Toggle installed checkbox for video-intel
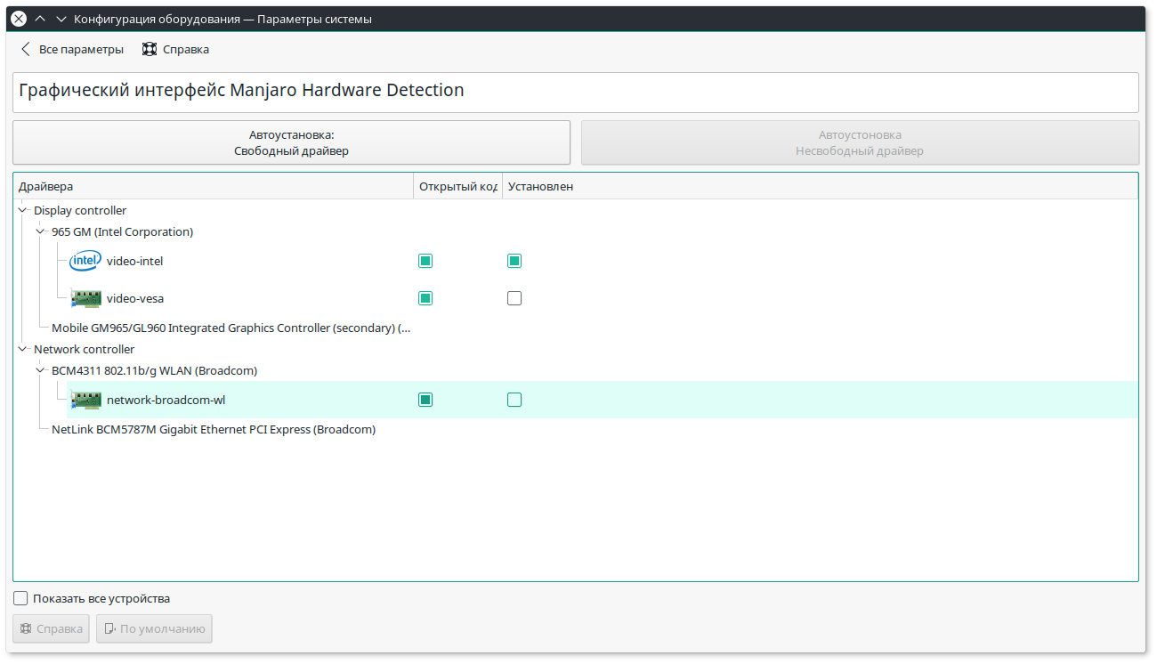Screen dimensions: 1157x664 [514, 261]
